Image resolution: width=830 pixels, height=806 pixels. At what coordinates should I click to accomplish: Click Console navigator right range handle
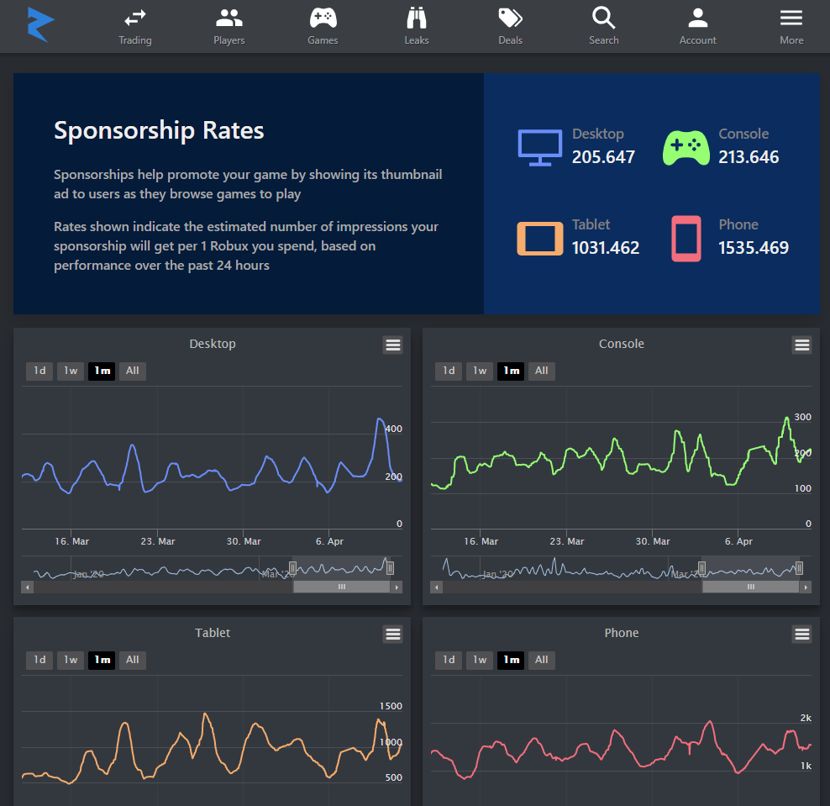(x=799, y=568)
